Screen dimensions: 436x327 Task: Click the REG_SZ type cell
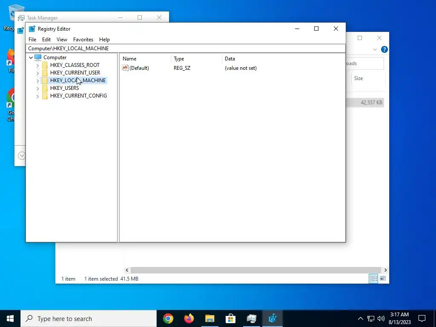coord(182,68)
